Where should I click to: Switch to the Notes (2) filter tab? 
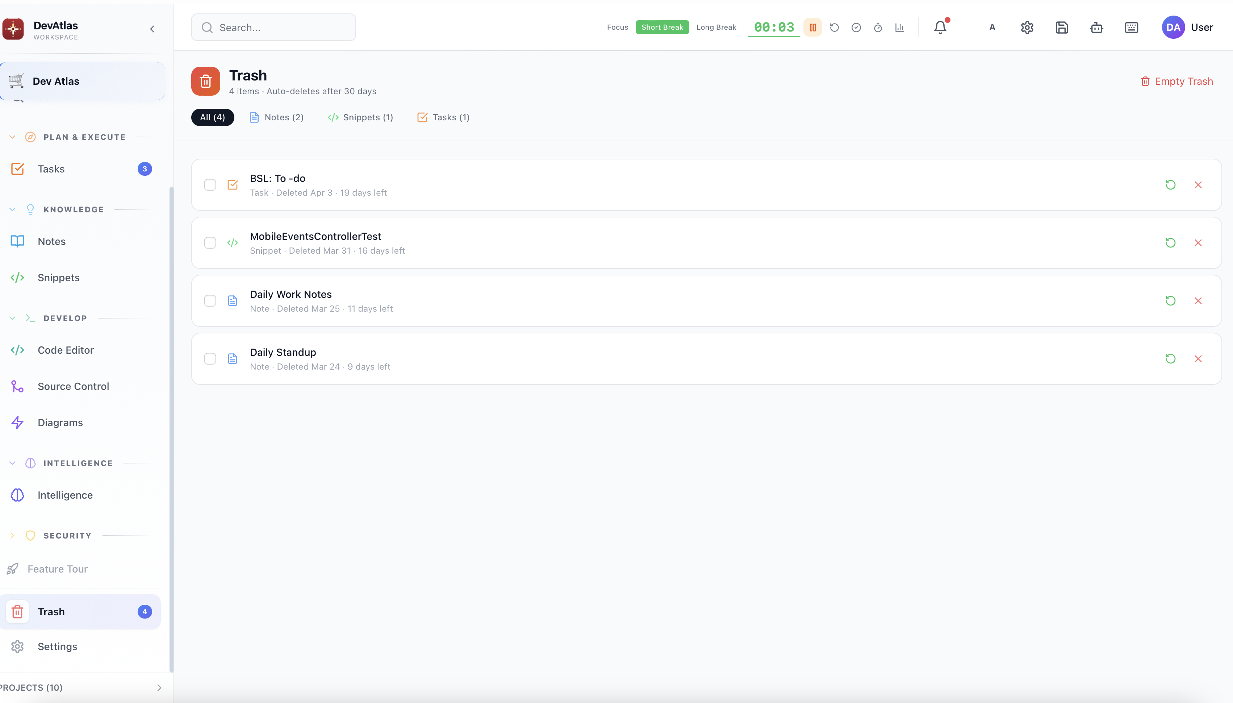coord(276,117)
